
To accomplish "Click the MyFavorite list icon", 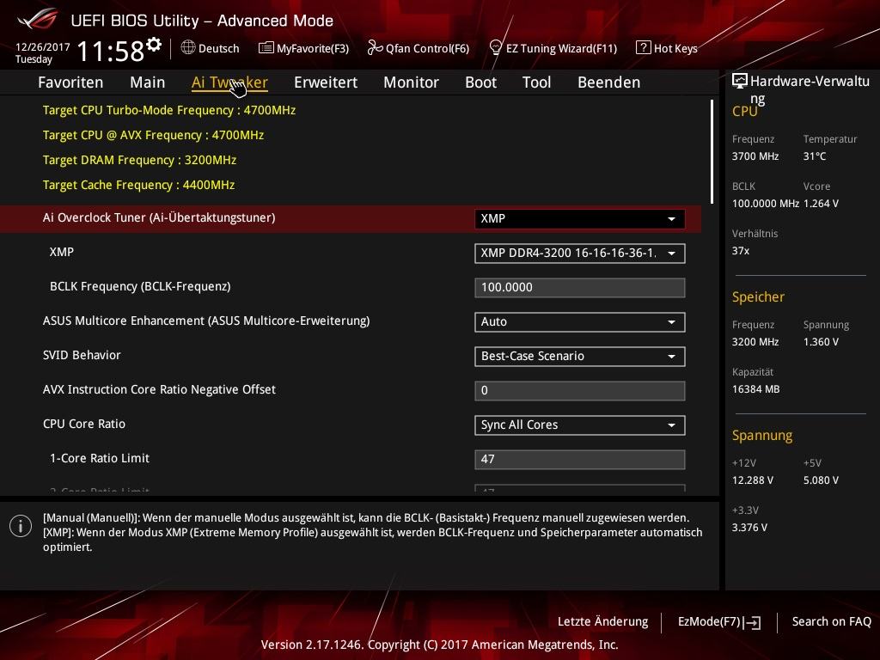I will 266,48.
